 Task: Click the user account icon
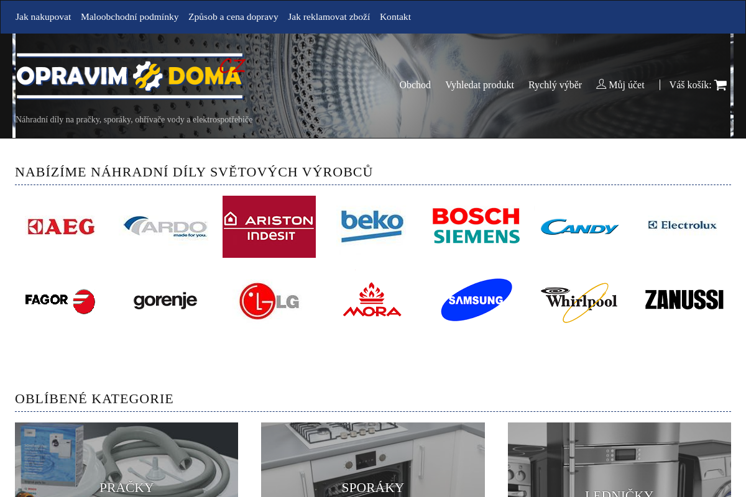pos(601,84)
